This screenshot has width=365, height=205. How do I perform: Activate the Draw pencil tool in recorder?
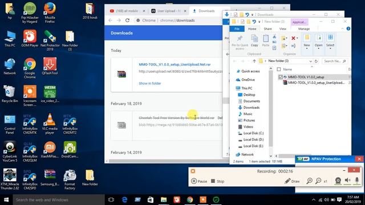click(292, 181)
